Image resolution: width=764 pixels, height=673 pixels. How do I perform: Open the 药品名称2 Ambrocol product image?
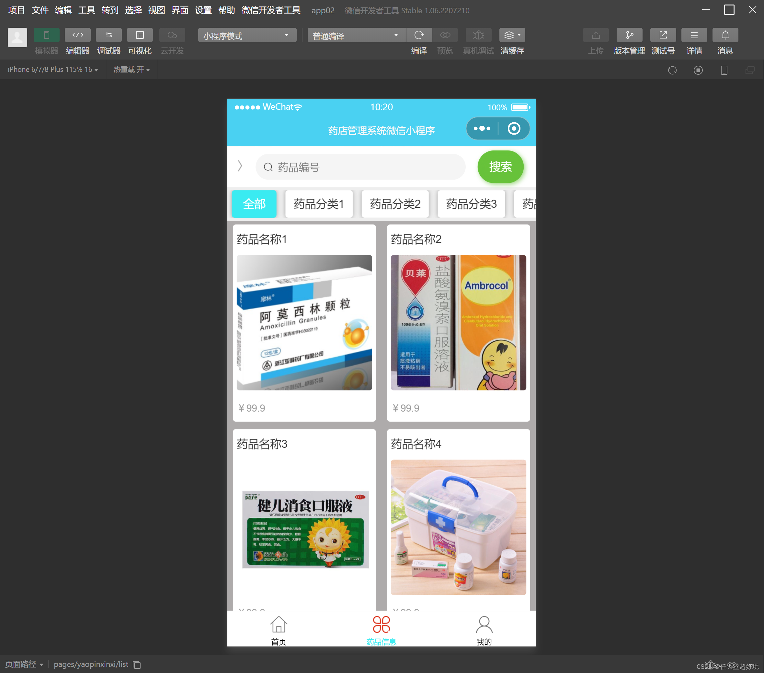click(x=458, y=323)
